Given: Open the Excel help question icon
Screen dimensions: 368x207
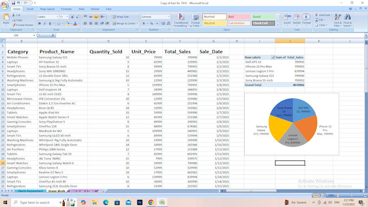Looking at the screenshot, I should click(350, 9).
